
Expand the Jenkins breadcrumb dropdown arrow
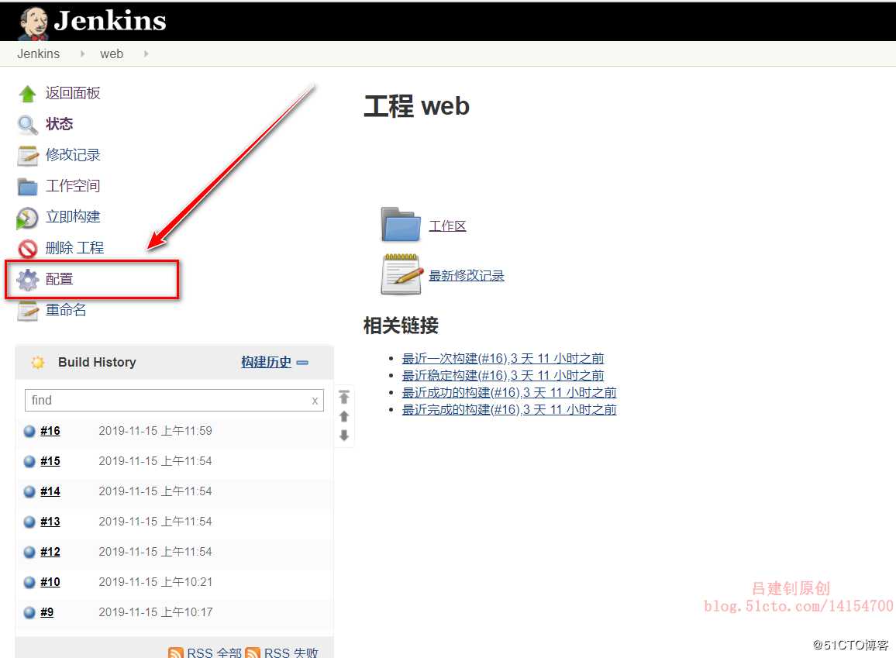coord(82,53)
